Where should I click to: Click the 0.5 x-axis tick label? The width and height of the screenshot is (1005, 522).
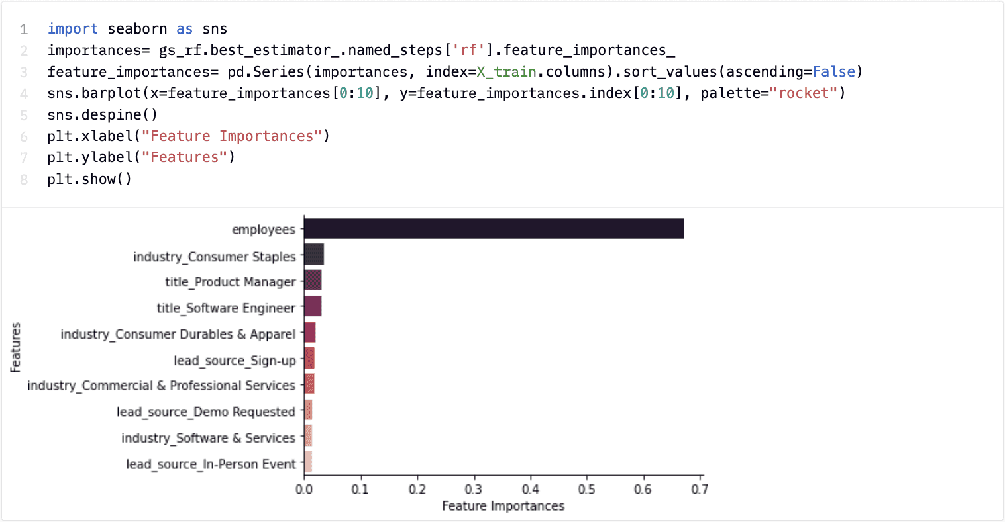pos(586,490)
